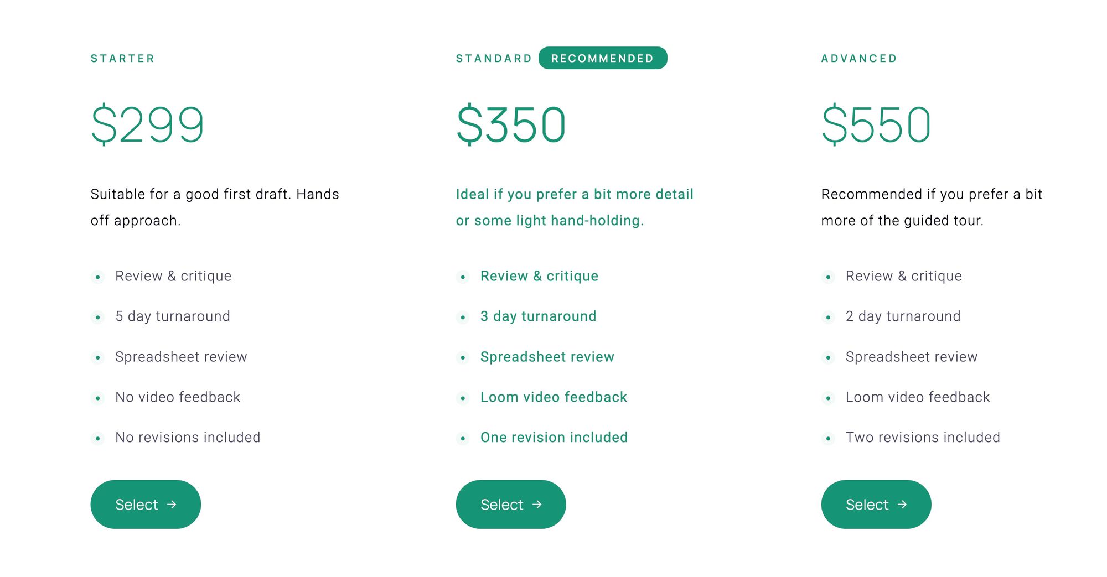
Task: Click the bullet icon beside 'No video feedback'
Action: click(x=98, y=398)
